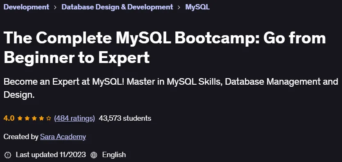This screenshot has width=342, height=162.
Task: Click the last updated badge icon
Action: click(x=8, y=155)
